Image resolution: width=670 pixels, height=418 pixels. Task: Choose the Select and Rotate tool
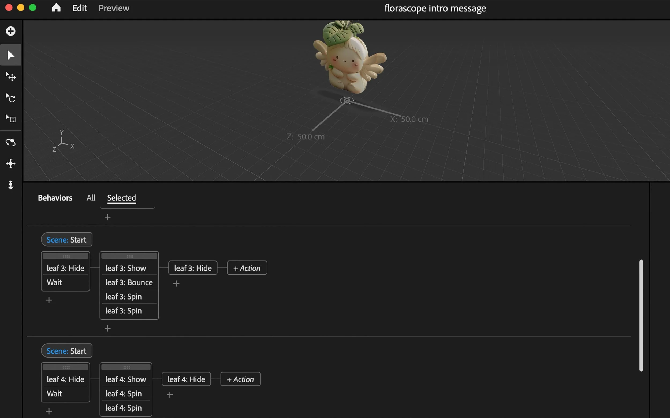10,98
